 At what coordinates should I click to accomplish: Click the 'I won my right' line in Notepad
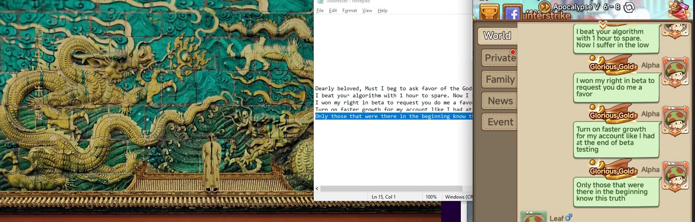393,102
